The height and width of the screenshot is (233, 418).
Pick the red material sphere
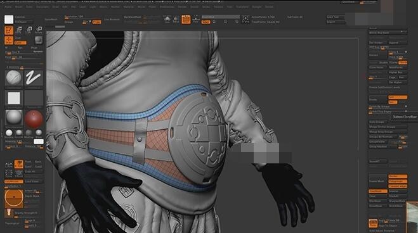[34, 118]
